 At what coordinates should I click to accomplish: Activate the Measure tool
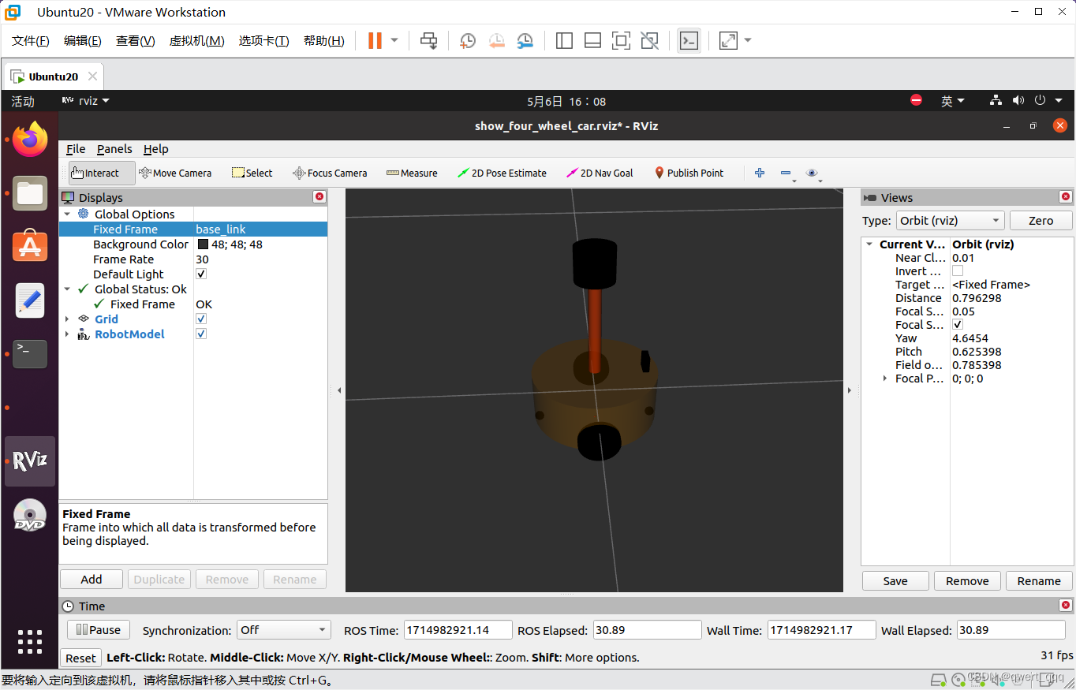coord(412,173)
